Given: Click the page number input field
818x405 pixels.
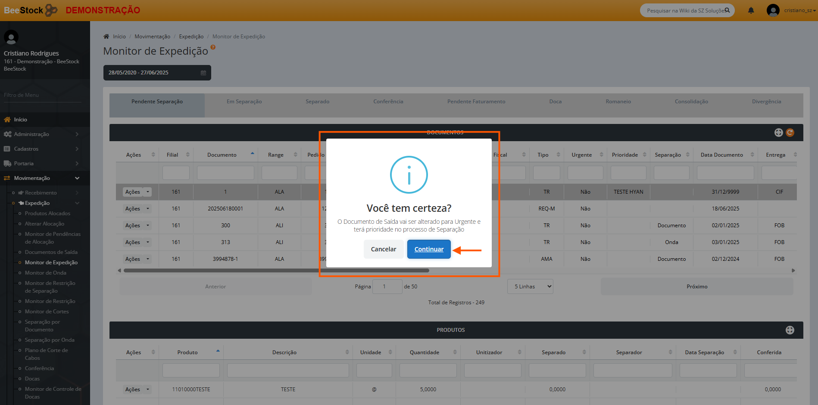Looking at the screenshot, I should tap(387, 287).
